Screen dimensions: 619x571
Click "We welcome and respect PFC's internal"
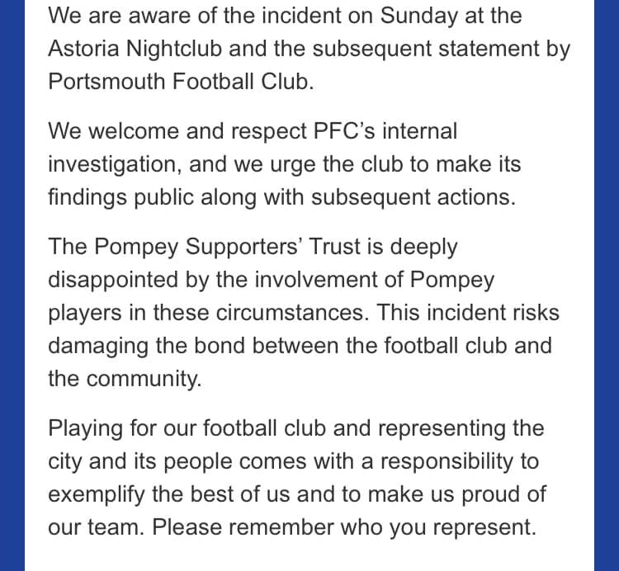click(x=252, y=130)
